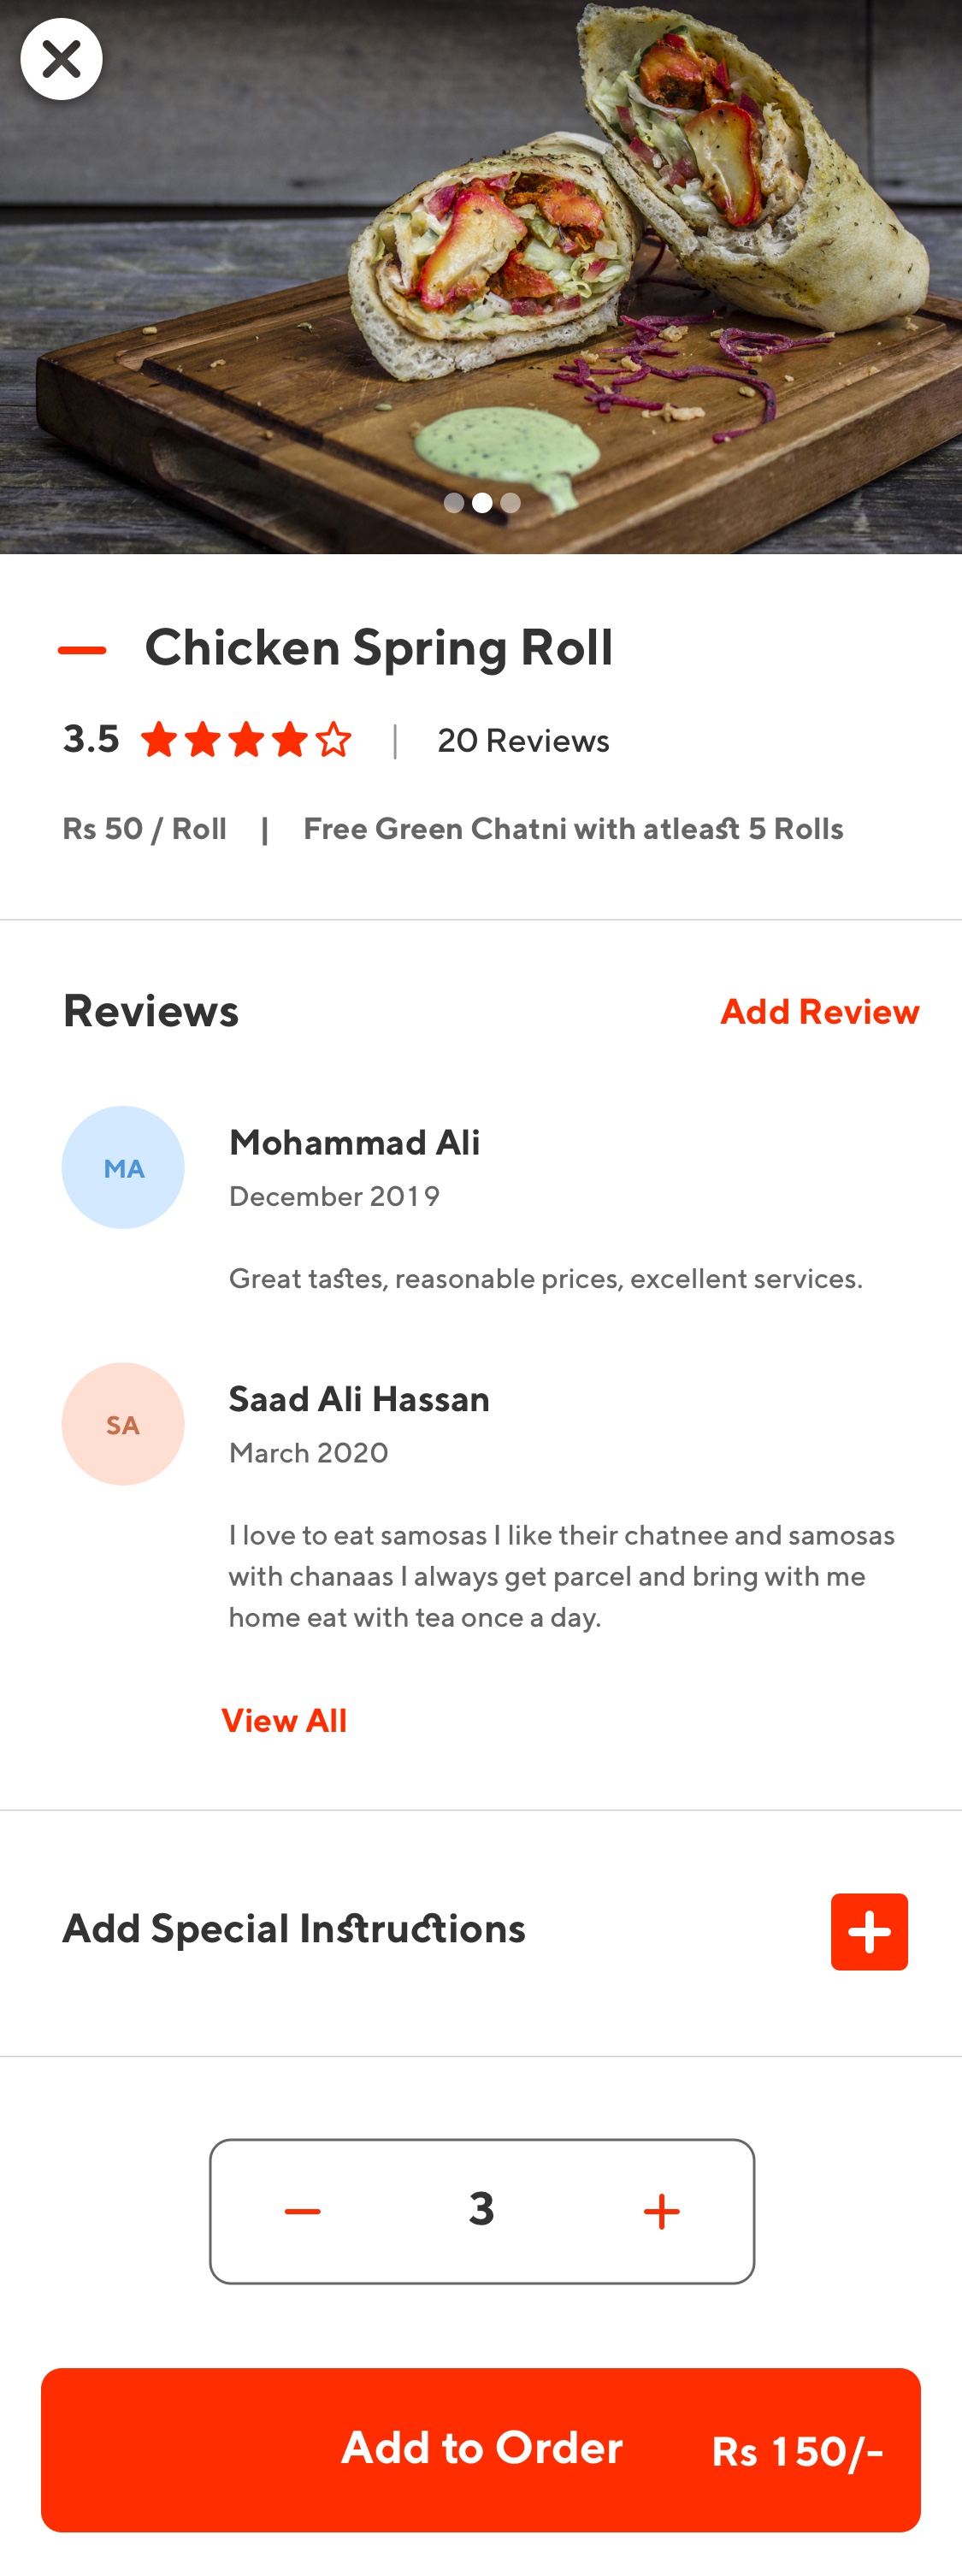
Task: Select the first image carousel dot
Action: (453, 502)
